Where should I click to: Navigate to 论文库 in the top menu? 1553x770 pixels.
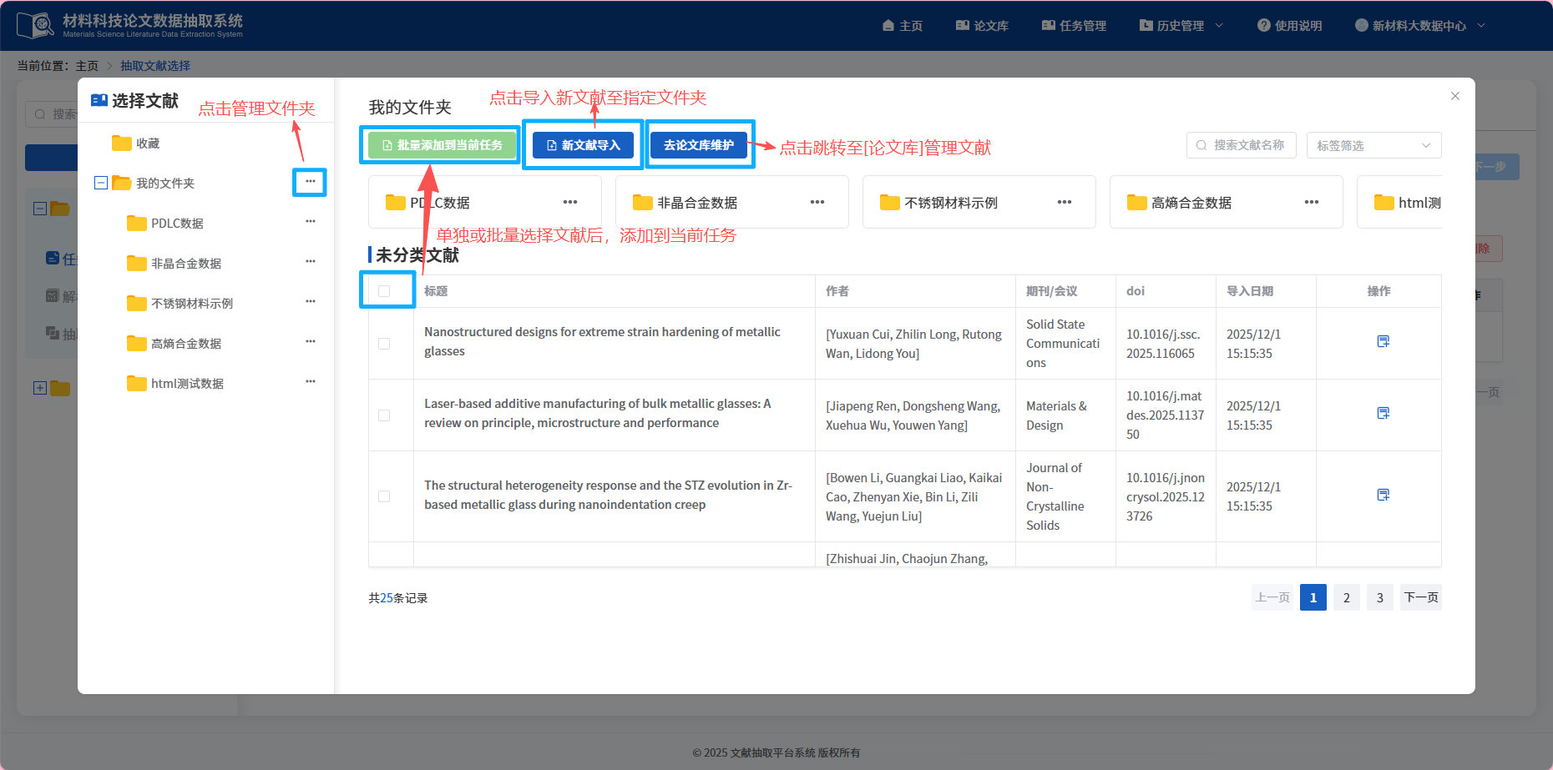(982, 24)
